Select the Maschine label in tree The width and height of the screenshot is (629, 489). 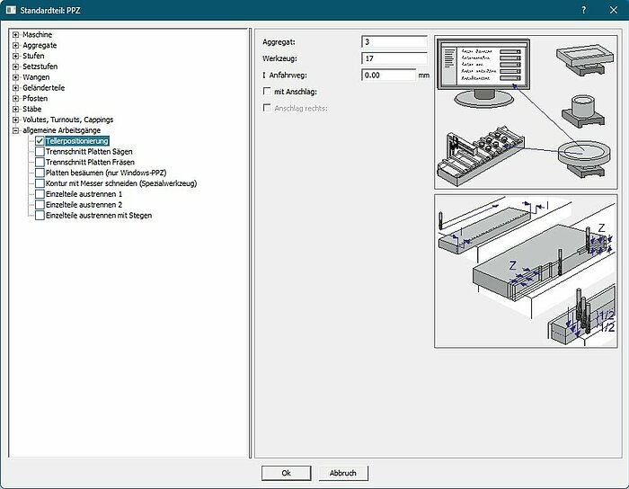tap(37, 35)
